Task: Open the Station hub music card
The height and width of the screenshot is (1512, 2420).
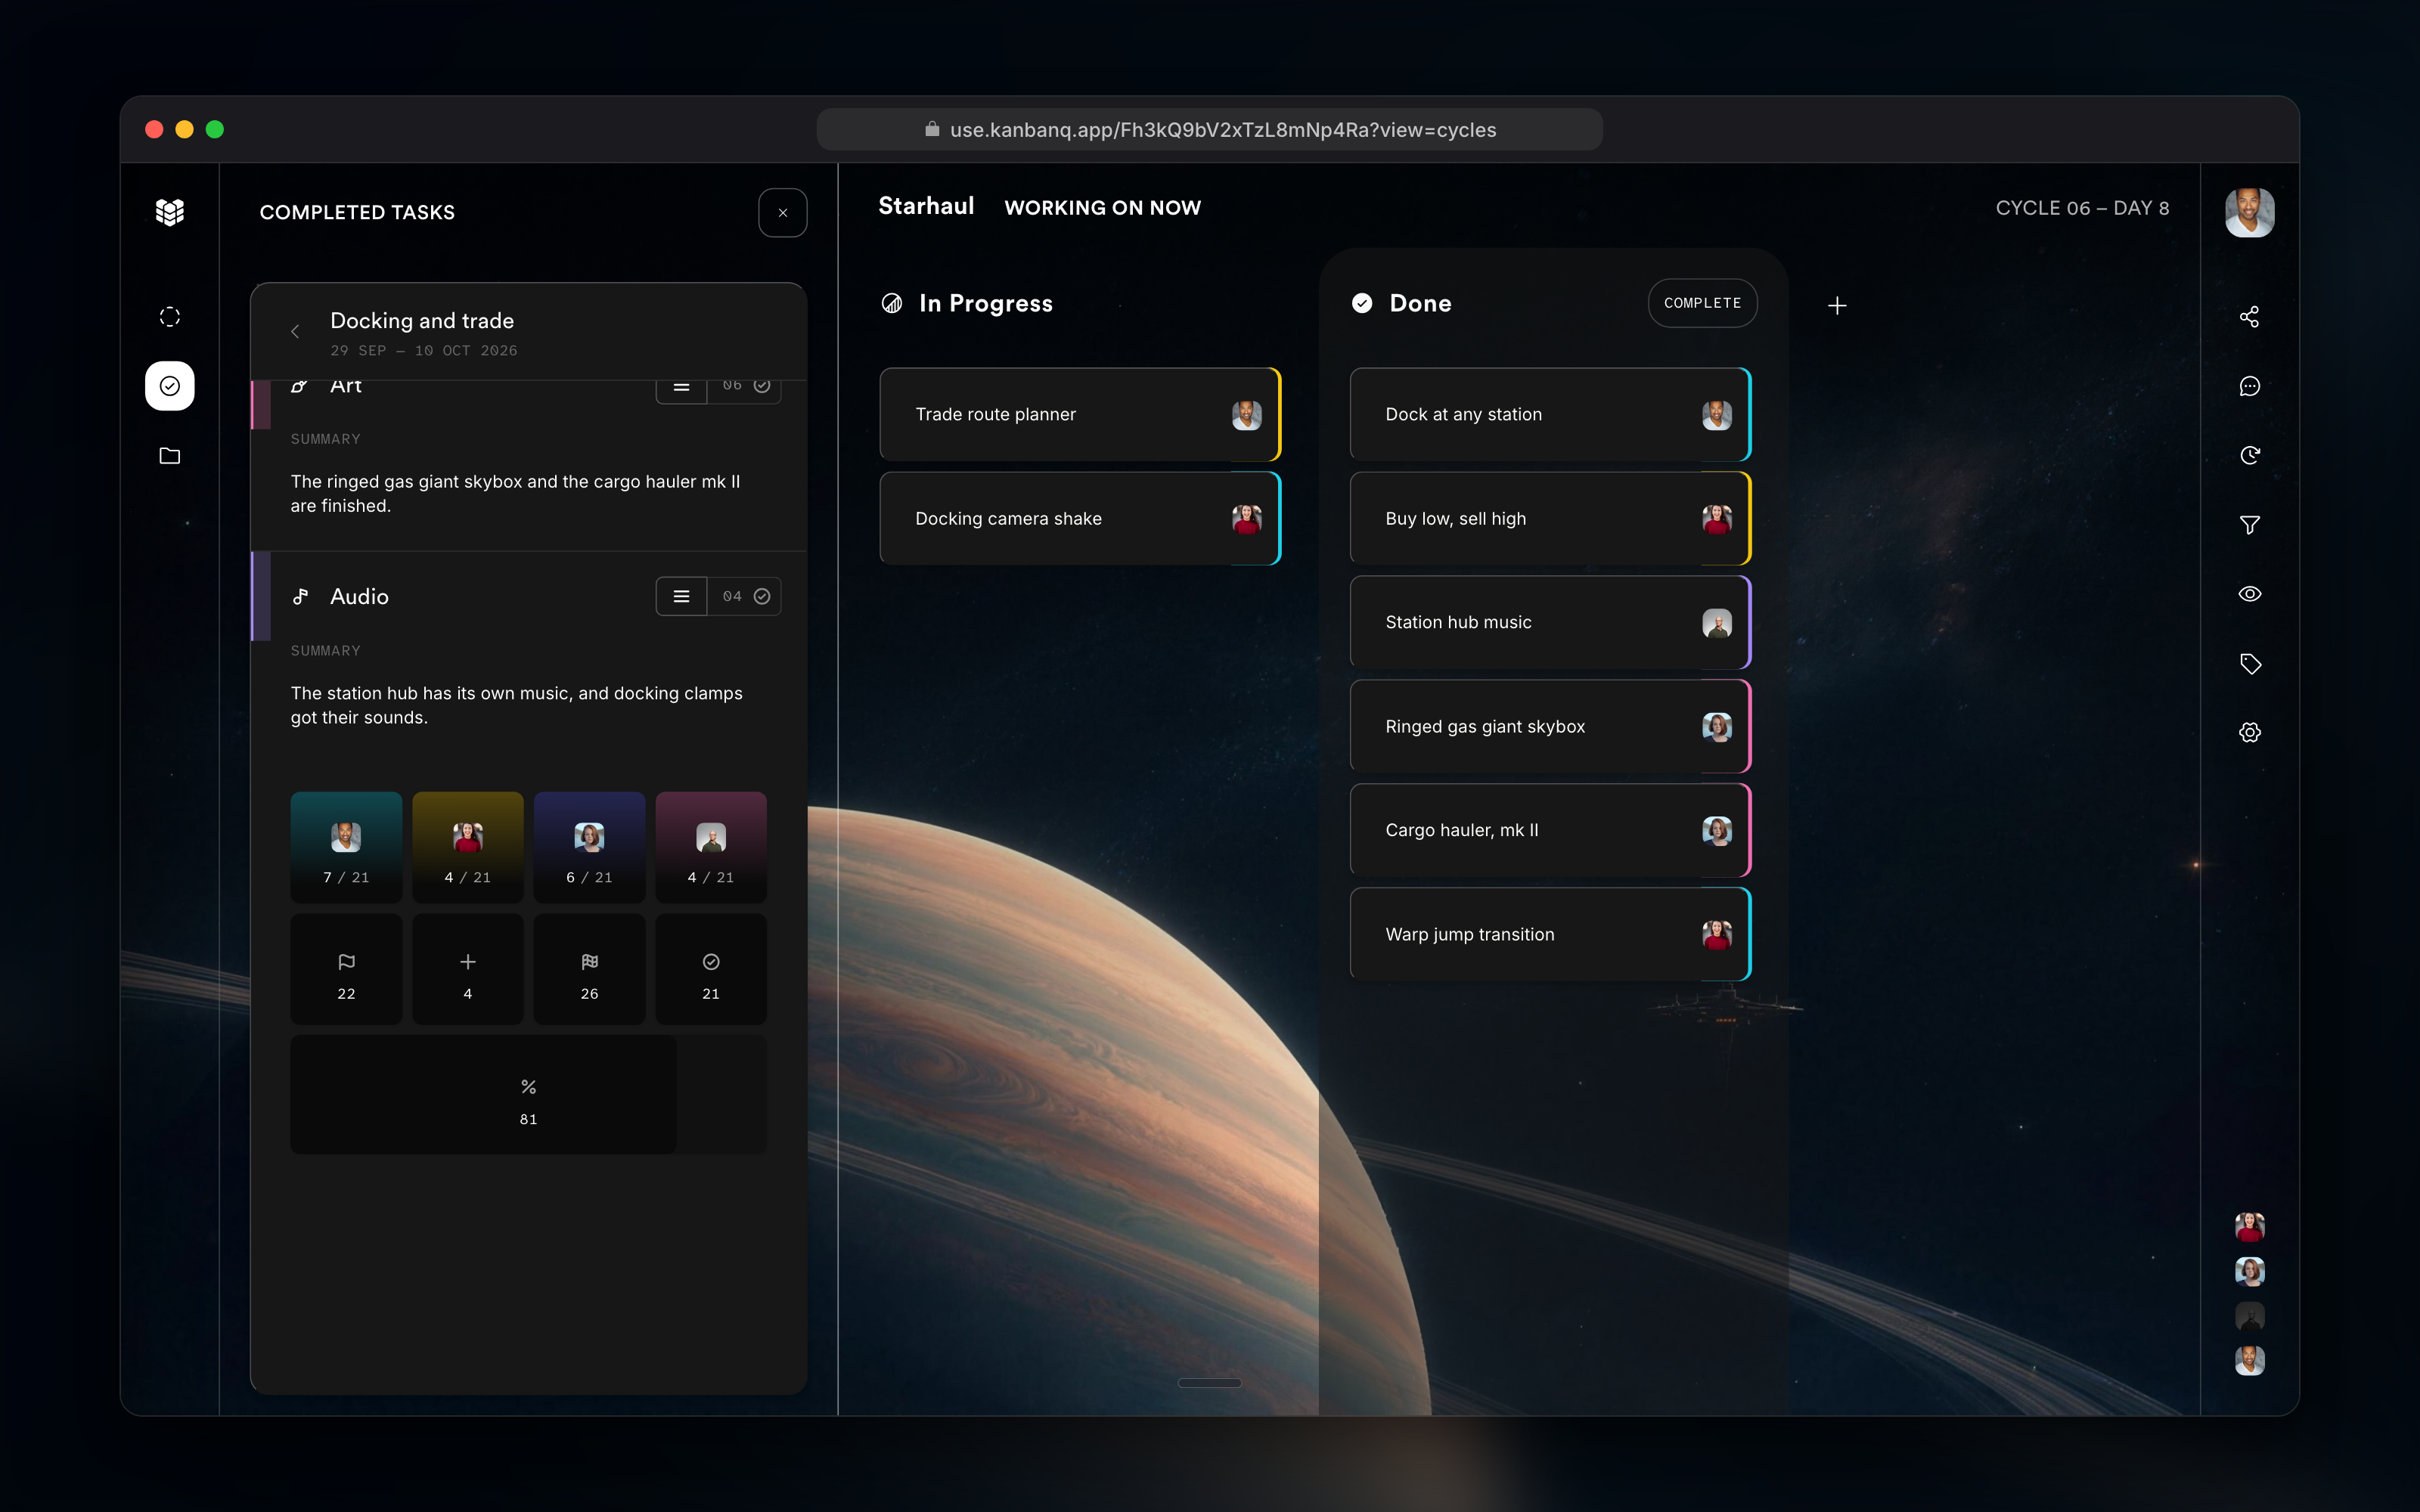Action: (1550, 623)
